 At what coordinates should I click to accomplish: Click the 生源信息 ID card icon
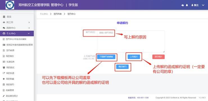click(4, 62)
